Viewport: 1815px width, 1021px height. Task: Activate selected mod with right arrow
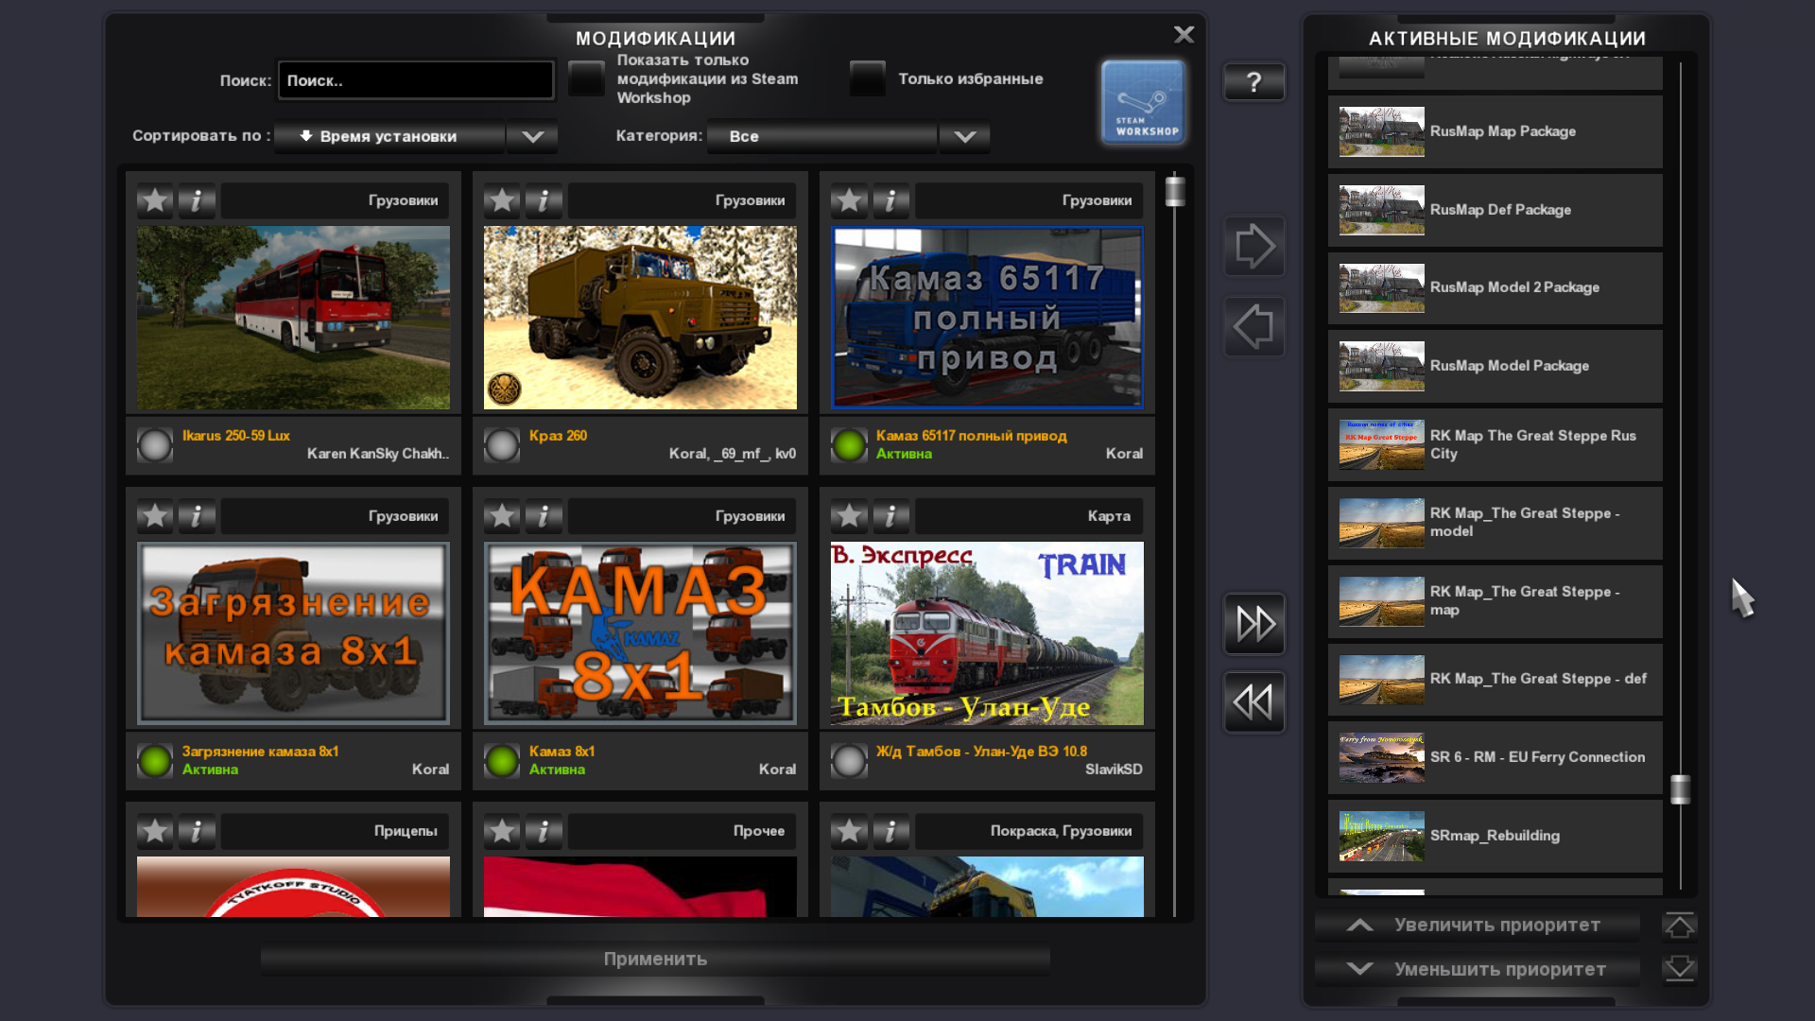[x=1254, y=246]
